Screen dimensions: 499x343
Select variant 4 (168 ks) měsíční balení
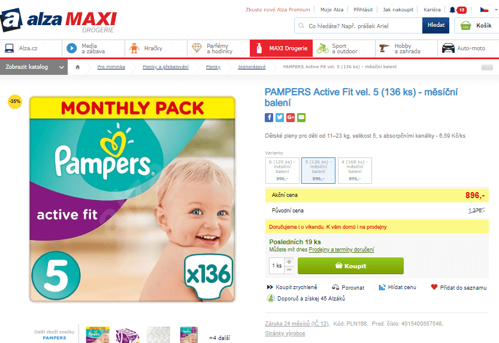click(355, 171)
